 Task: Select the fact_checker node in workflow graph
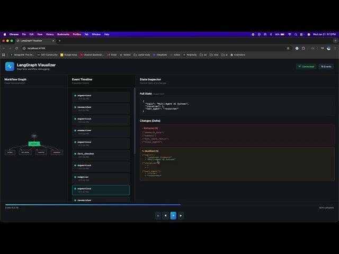coord(25,152)
